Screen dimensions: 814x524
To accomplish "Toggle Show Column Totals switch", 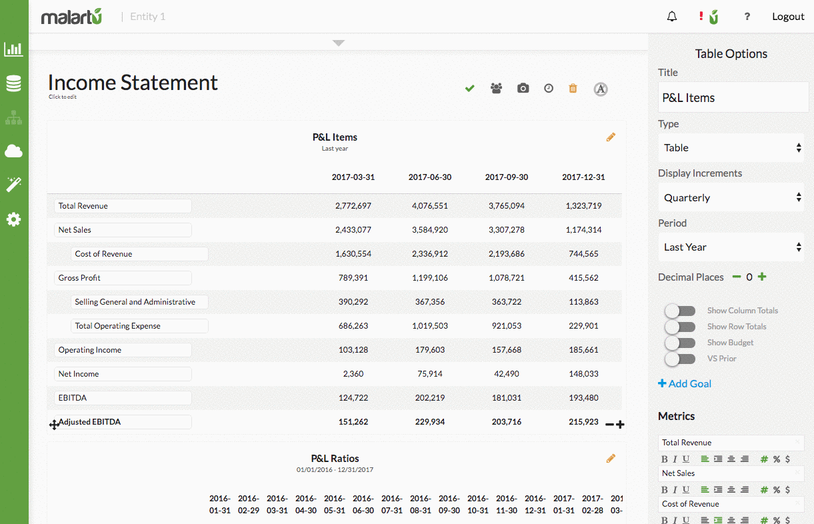I will pyautogui.click(x=680, y=311).
